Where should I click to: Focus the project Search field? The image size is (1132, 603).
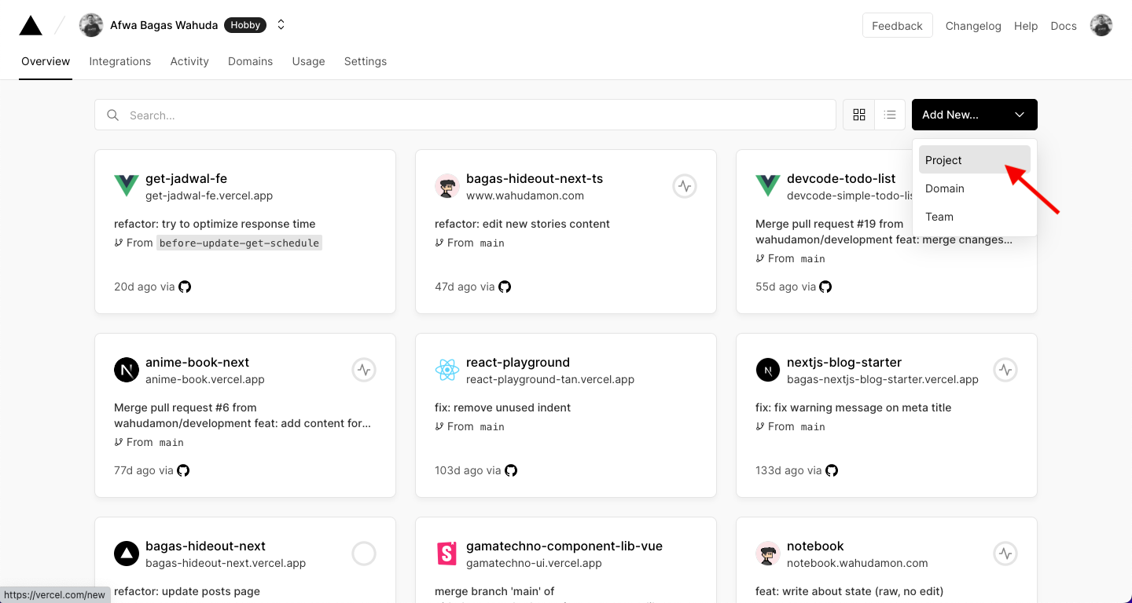coord(465,115)
